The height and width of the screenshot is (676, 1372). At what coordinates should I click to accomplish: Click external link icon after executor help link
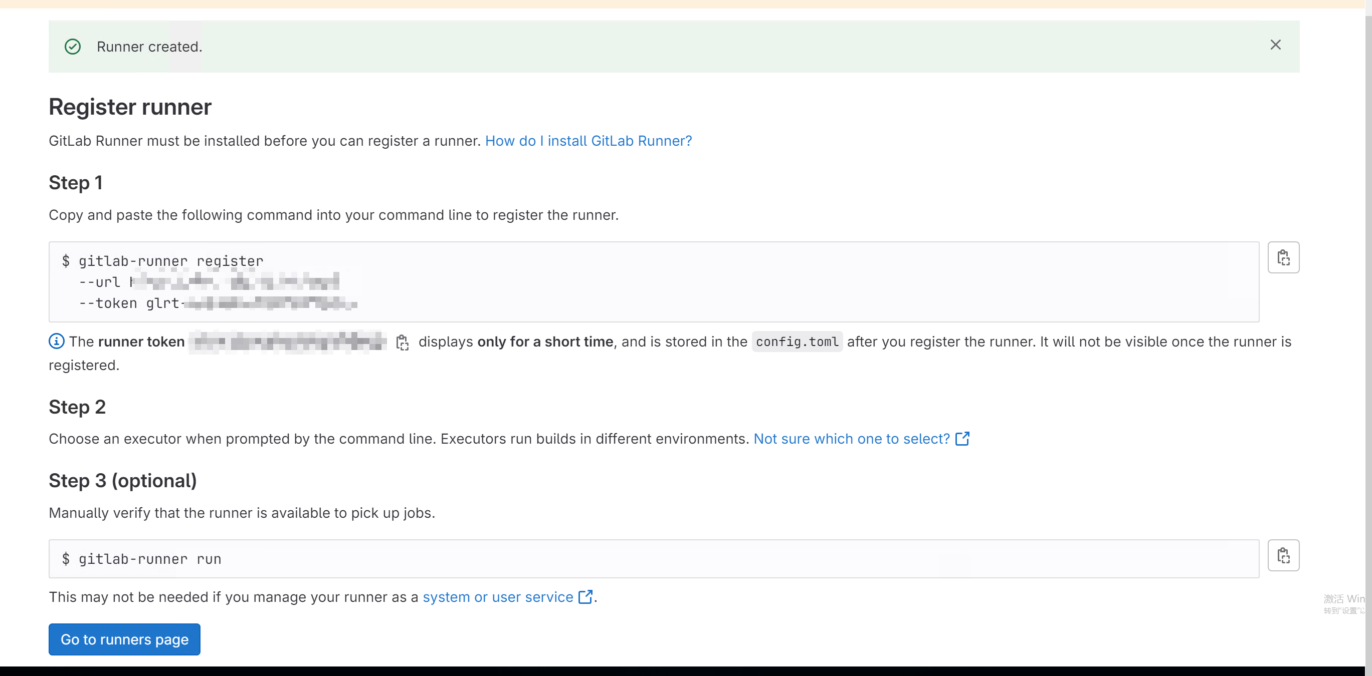point(962,439)
